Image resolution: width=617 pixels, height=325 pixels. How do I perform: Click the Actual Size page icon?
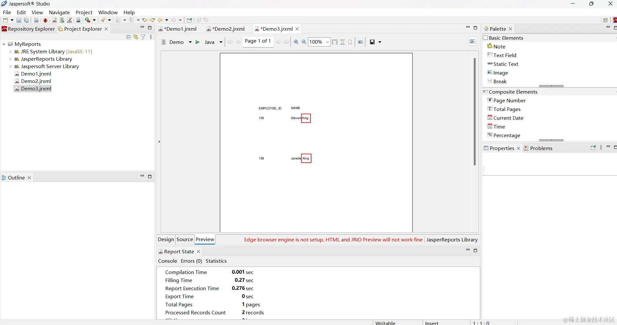tap(350, 42)
